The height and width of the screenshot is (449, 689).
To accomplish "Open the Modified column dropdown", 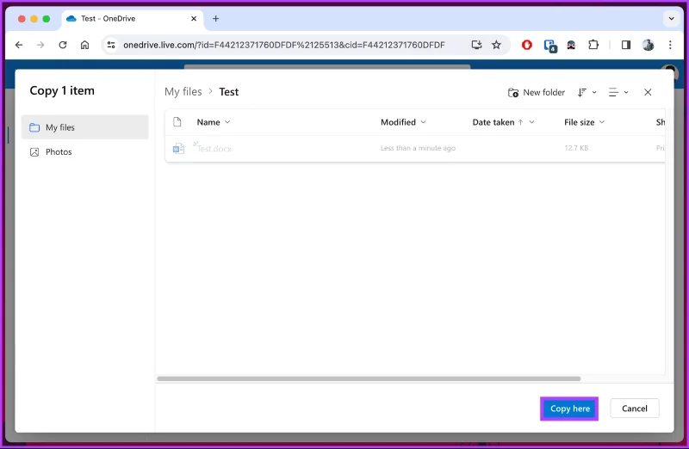I will (423, 122).
